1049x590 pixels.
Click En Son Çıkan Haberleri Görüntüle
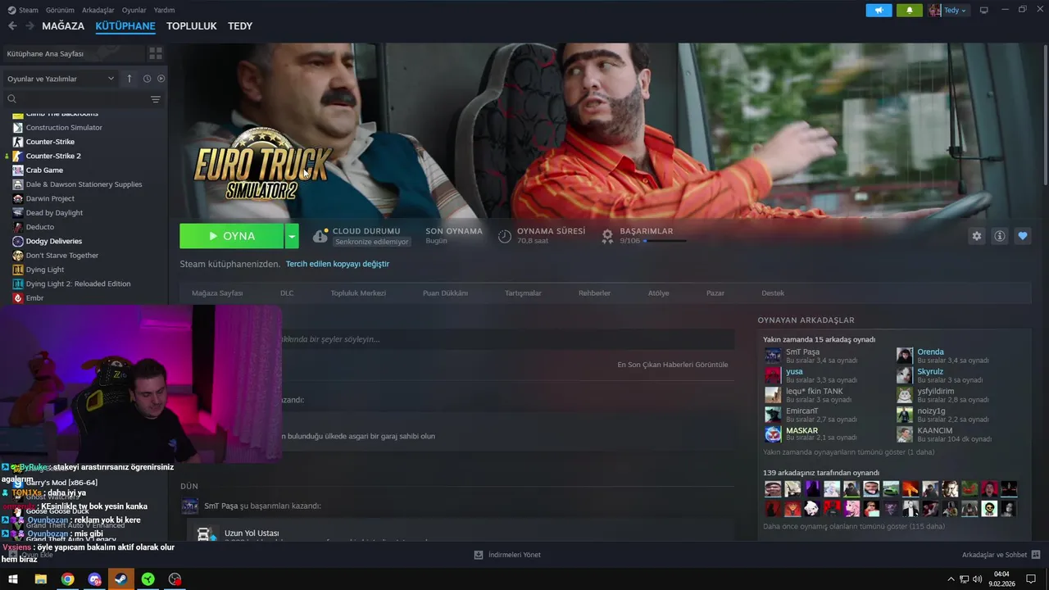[x=672, y=365]
